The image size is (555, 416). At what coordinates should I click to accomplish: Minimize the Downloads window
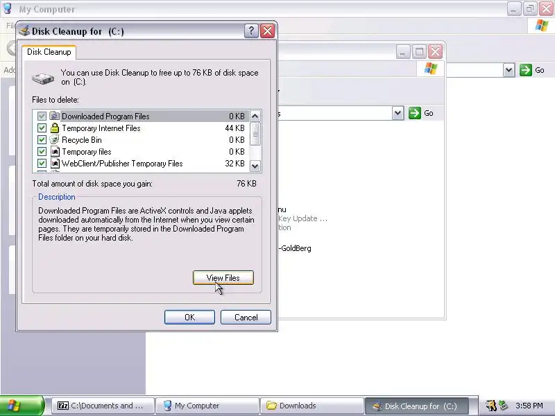coord(403,52)
